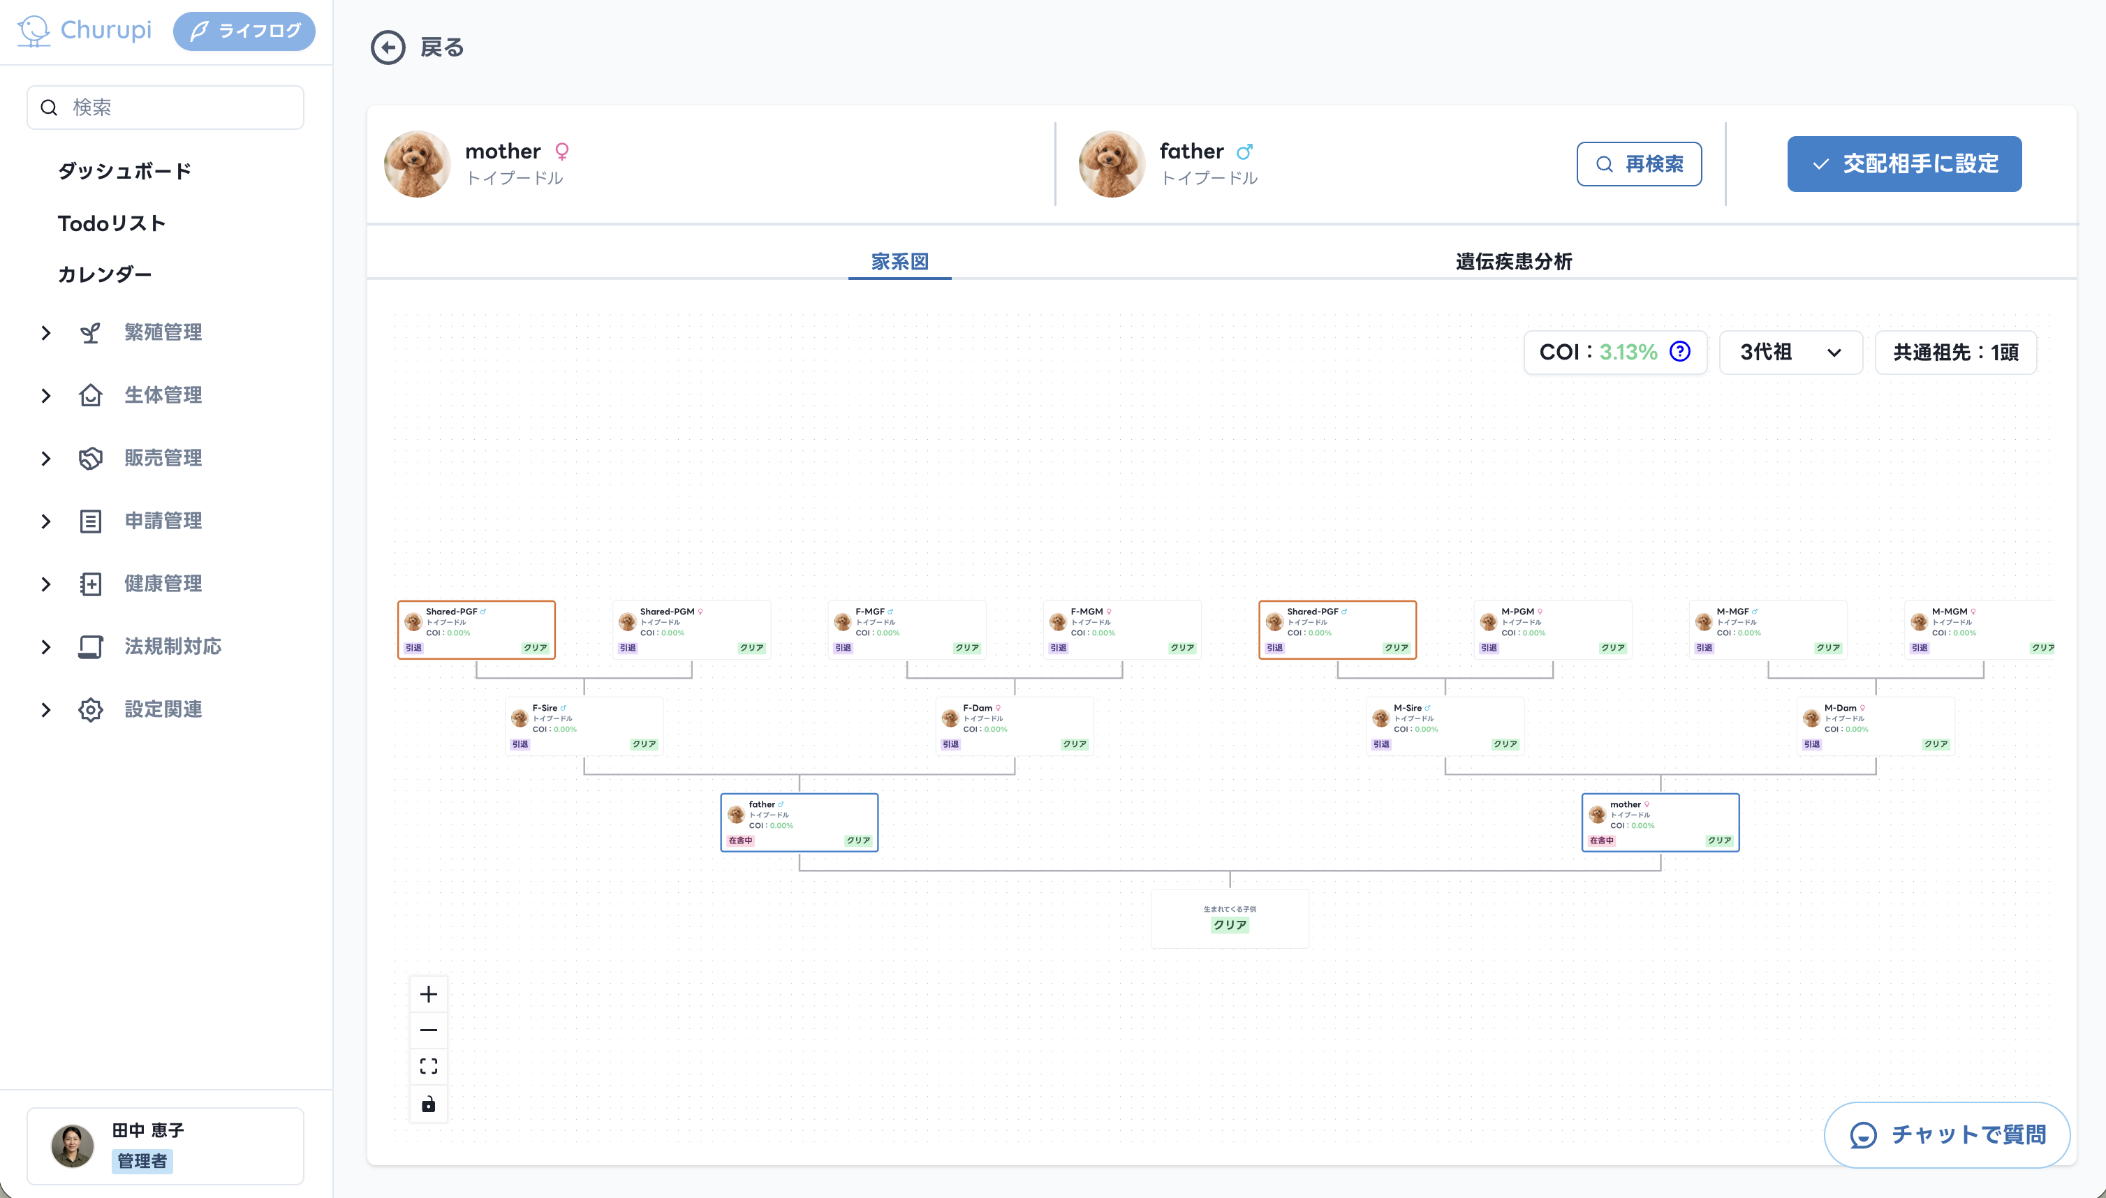
Task: Zoom out the pedigree chart with minus
Action: click(429, 1030)
